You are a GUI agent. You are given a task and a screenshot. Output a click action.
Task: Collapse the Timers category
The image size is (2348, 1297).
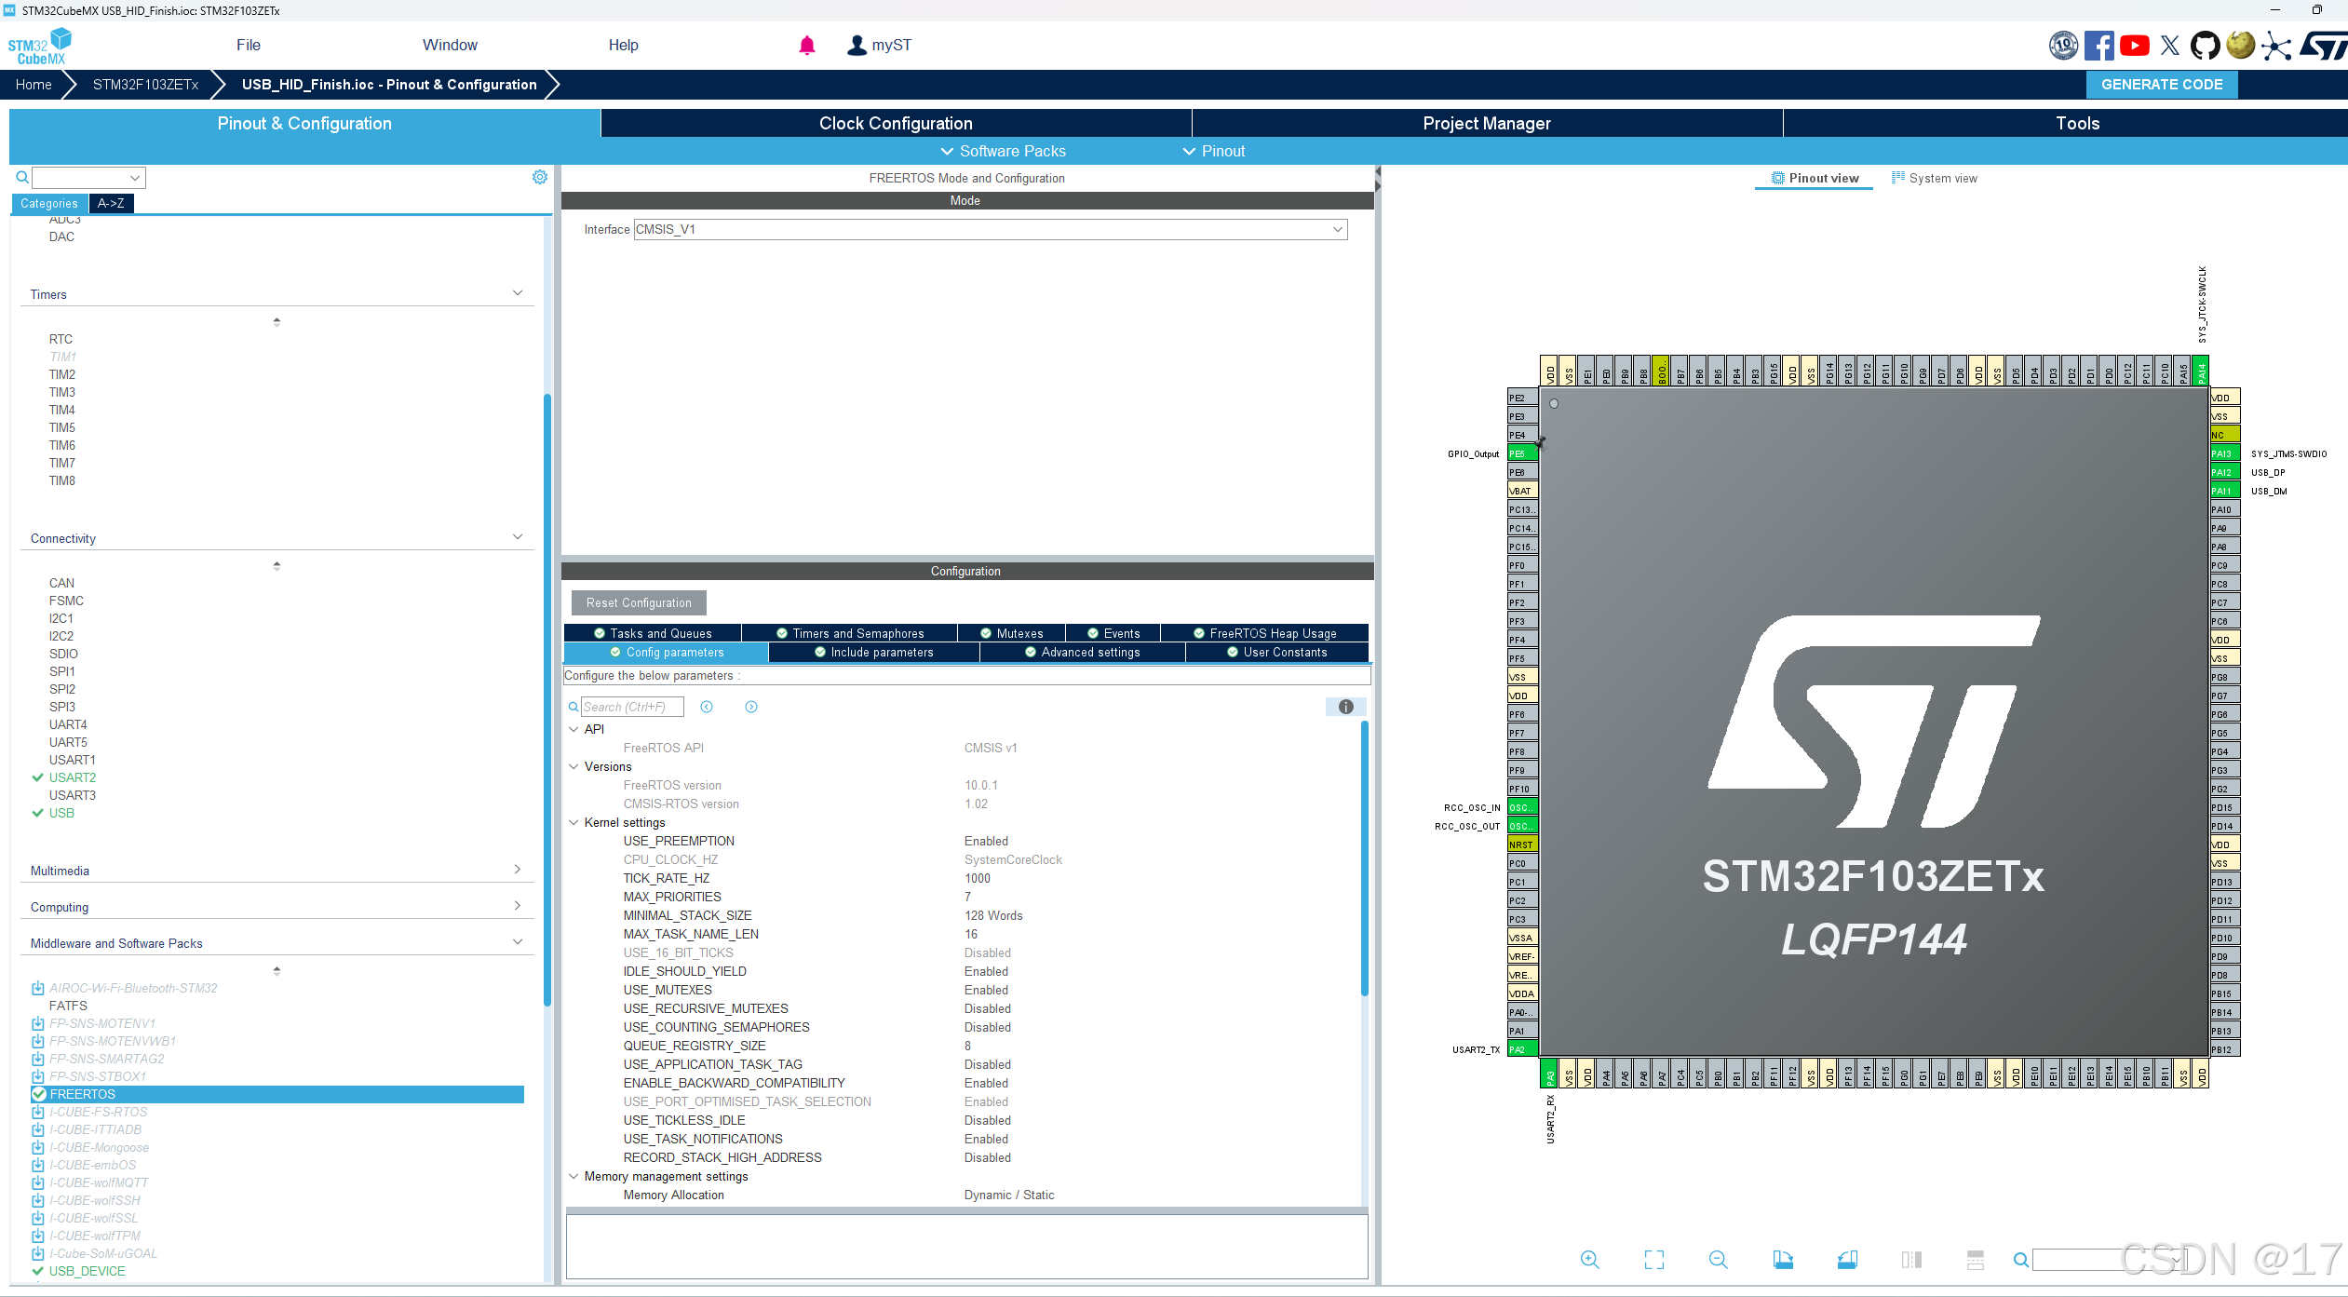(518, 291)
